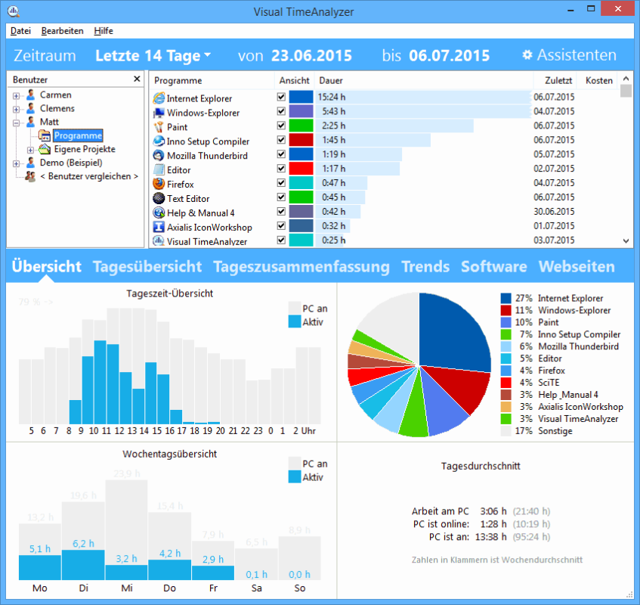The width and height of the screenshot is (640, 605).
Task: Open the Bearbeiten menu
Action: [62, 31]
